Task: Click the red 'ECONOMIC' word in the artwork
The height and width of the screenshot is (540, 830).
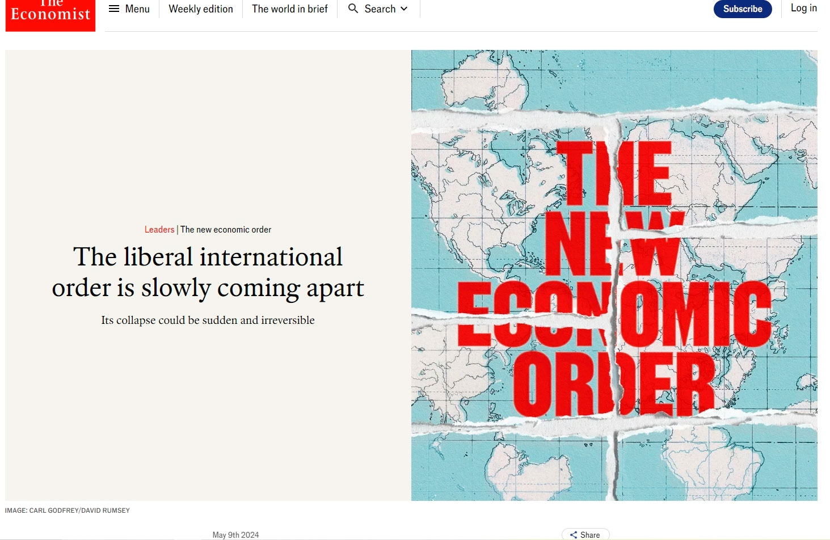Action: [614, 315]
